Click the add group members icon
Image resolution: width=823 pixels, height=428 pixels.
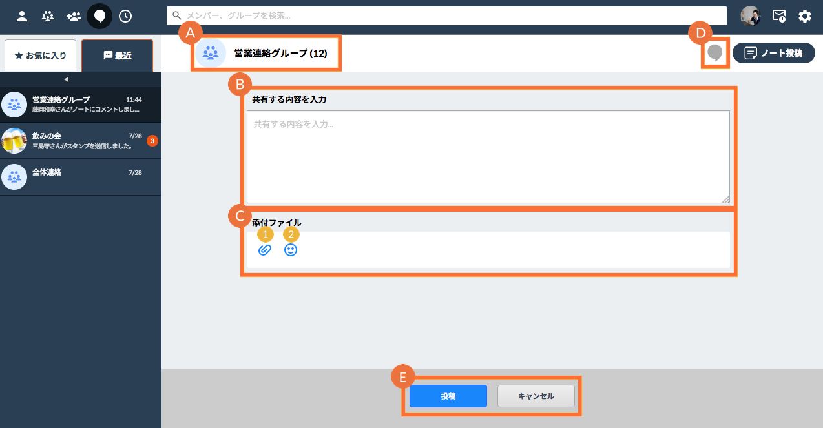74,16
